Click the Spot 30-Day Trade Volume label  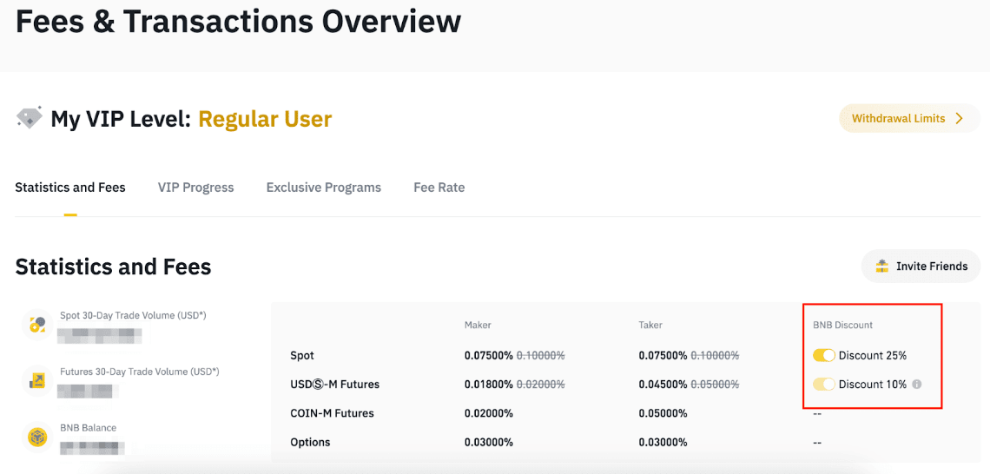133,315
